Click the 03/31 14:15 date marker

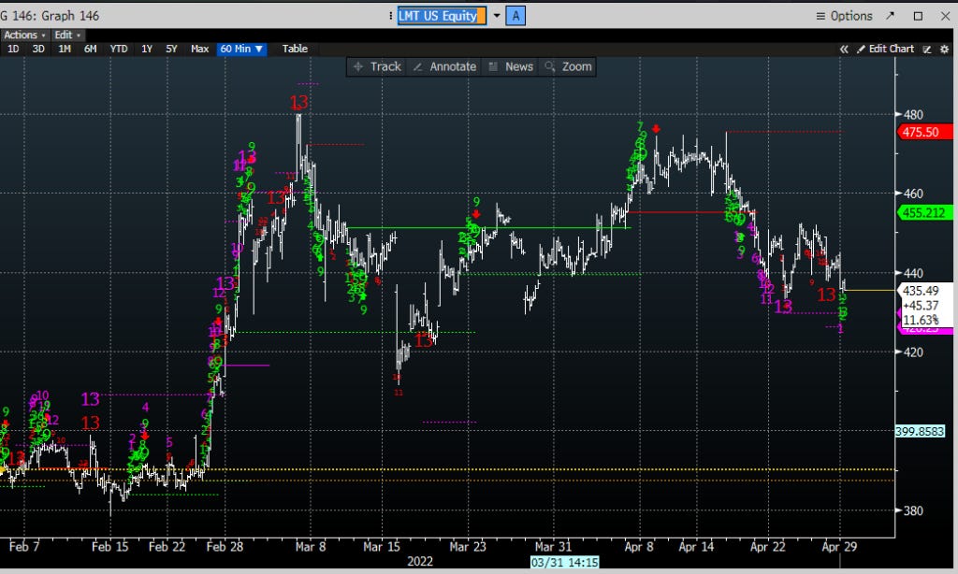[x=564, y=562]
